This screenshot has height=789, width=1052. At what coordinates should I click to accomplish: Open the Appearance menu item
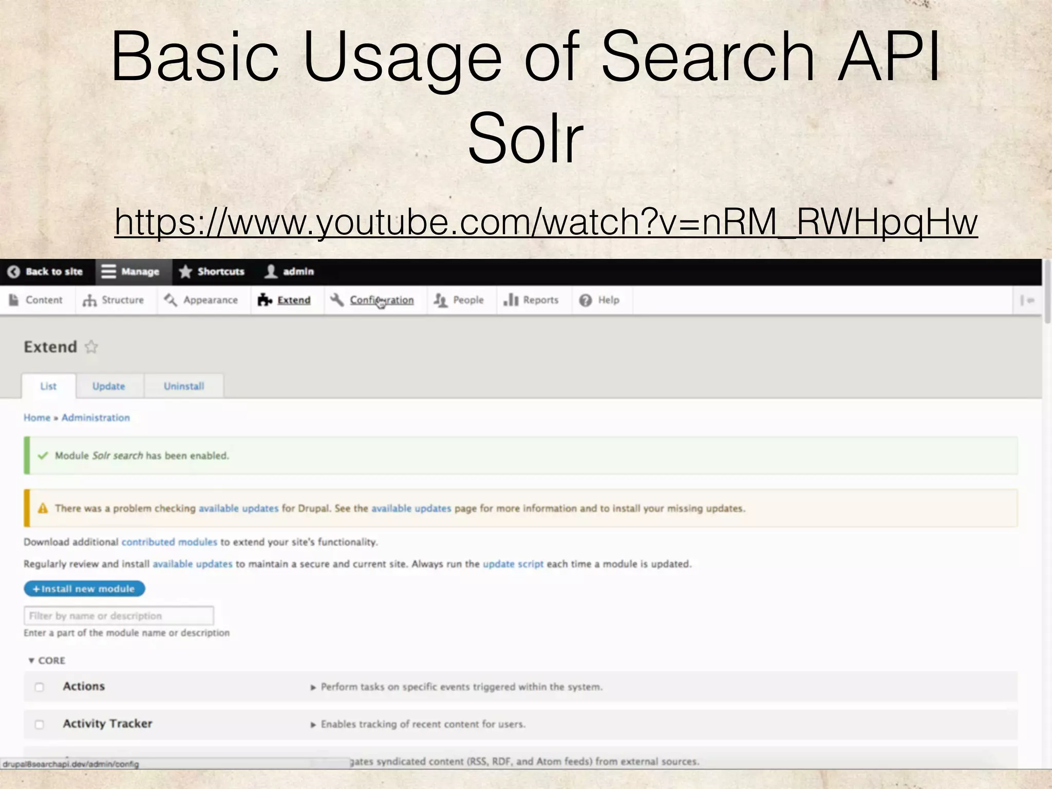pos(211,300)
